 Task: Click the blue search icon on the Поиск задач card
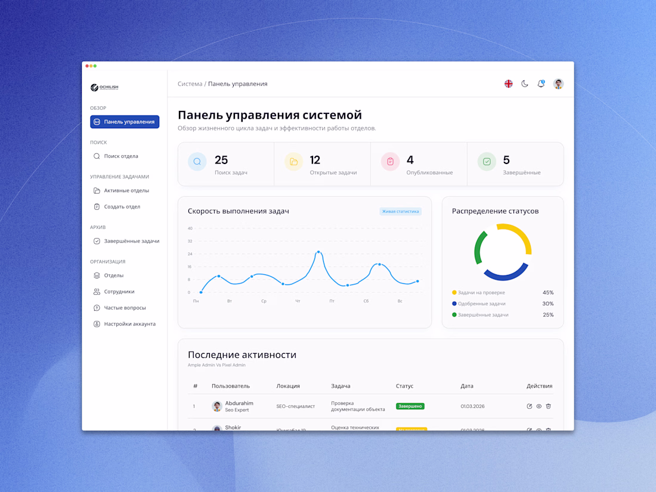click(197, 162)
